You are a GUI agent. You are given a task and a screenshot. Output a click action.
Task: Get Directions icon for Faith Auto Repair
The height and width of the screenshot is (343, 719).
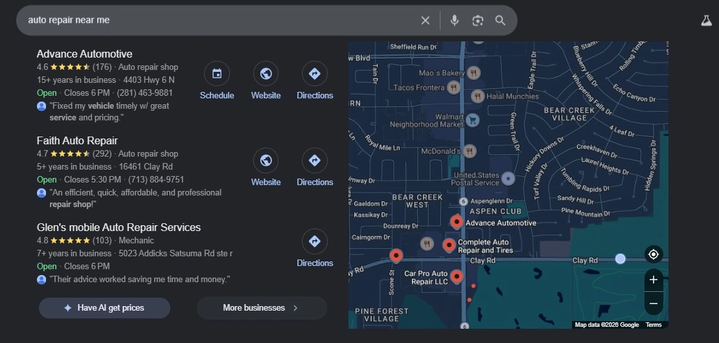[315, 160]
